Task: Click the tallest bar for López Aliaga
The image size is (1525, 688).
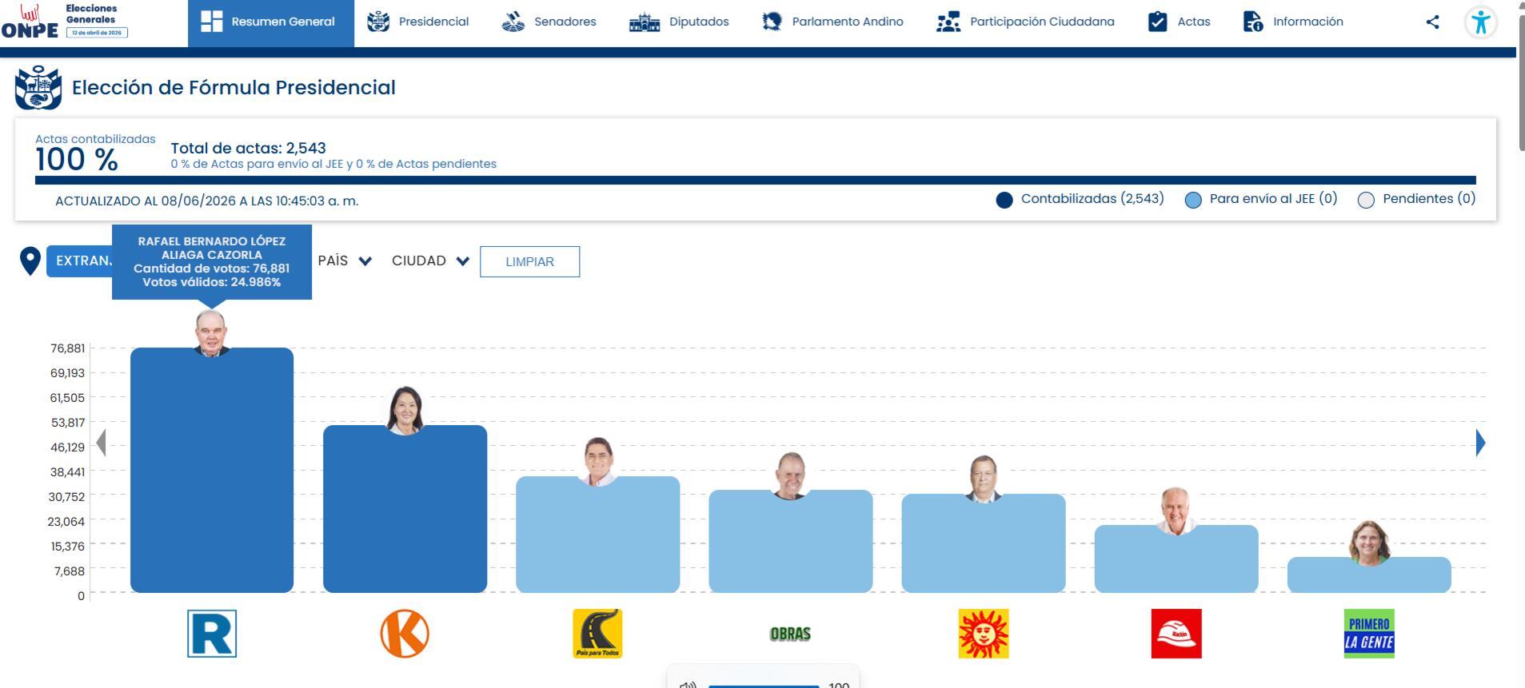Action: tap(212, 470)
